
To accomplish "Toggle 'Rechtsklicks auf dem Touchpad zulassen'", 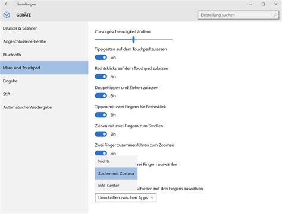I will click(101, 76).
